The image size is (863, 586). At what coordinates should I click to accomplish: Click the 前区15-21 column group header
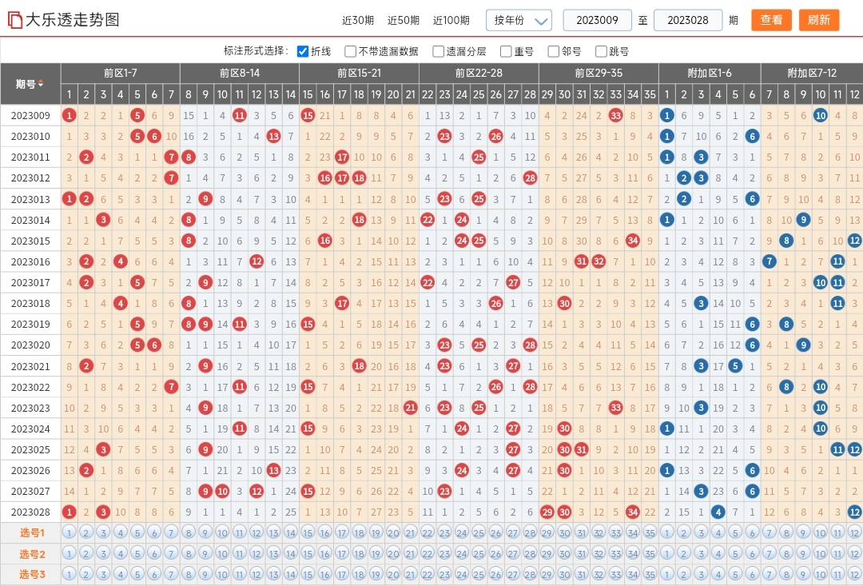point(359,74)
